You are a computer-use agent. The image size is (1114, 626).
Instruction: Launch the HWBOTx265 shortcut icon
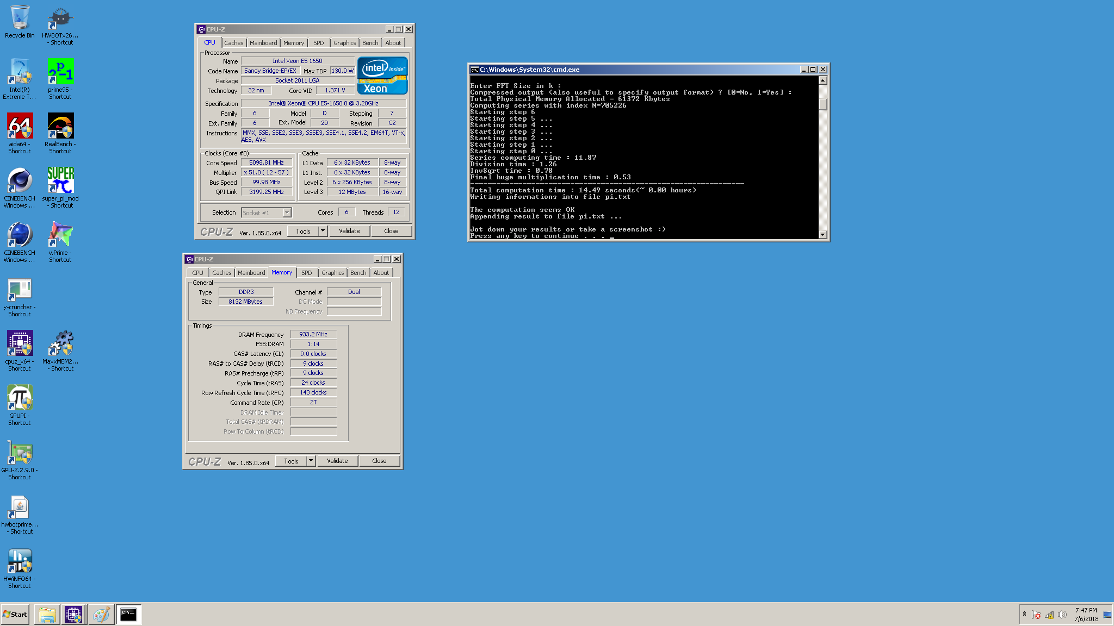(x=60, y=25)
